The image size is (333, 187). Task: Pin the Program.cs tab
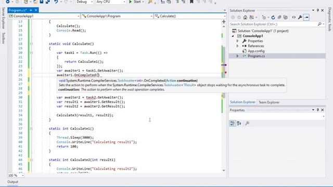point(31,10)
